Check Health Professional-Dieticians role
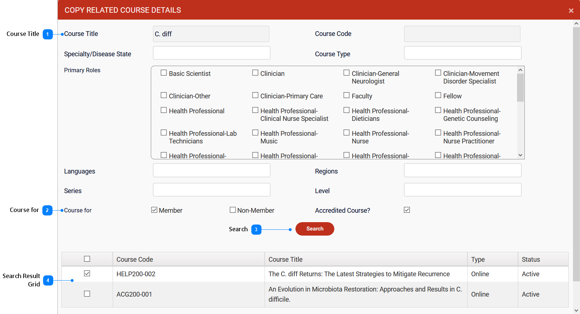580x314 pixels. click(347, 110)
